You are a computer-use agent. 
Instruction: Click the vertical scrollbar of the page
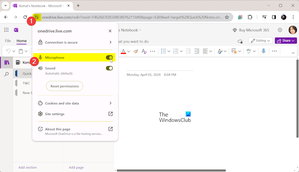click(x=297, y=99)
